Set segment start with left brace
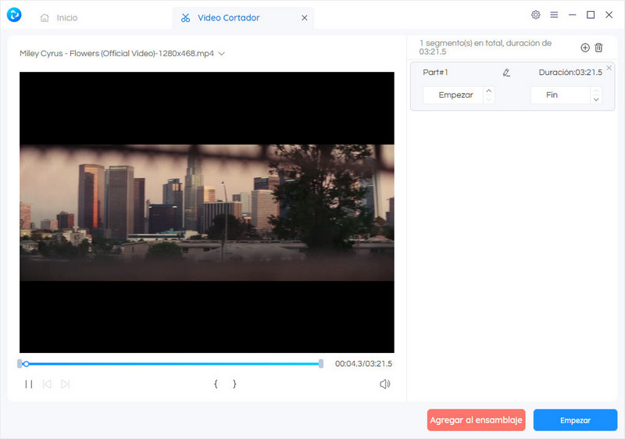 click(216, 384)
